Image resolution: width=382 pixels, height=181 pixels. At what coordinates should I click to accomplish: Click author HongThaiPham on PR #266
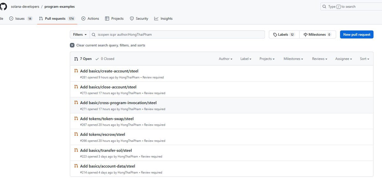(131, 141)
